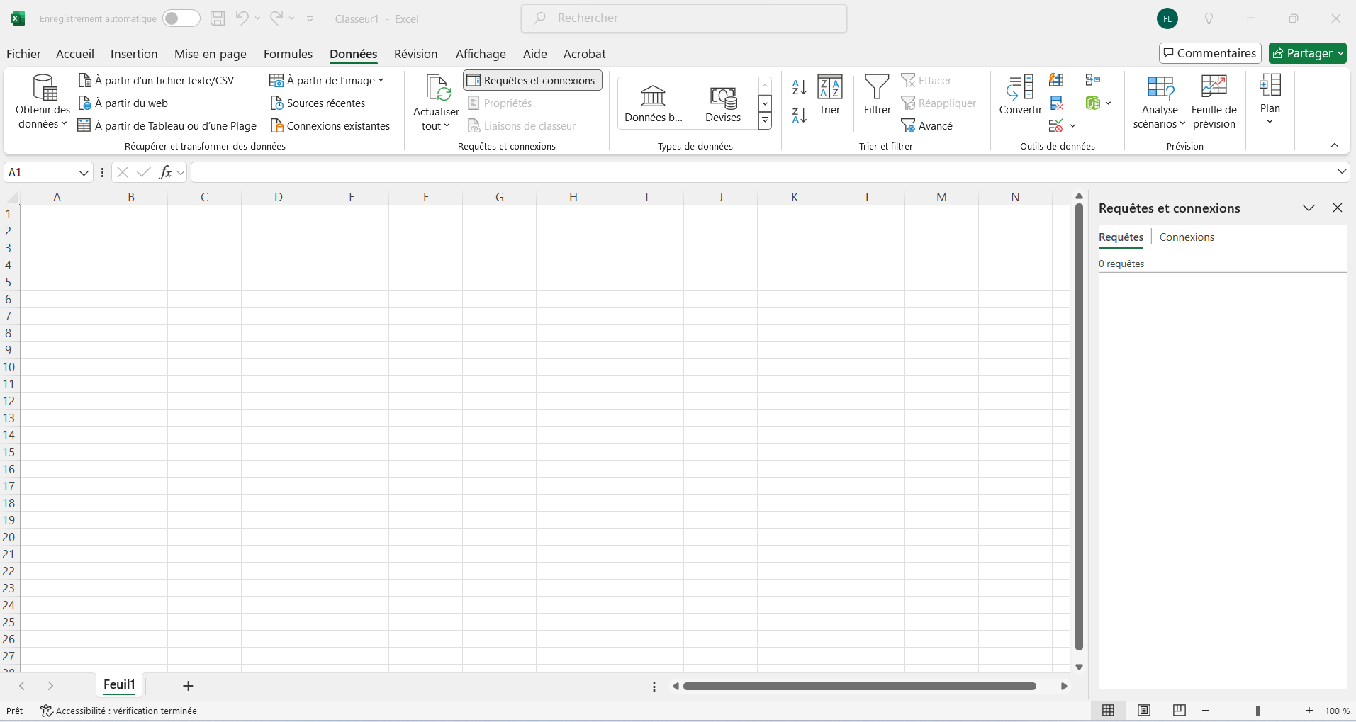
Task: Expand the Types de données gallery
Action: 765,121
